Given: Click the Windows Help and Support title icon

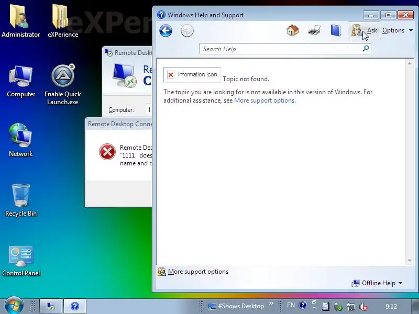Looking at the screenshot, I should click(161, 15).
